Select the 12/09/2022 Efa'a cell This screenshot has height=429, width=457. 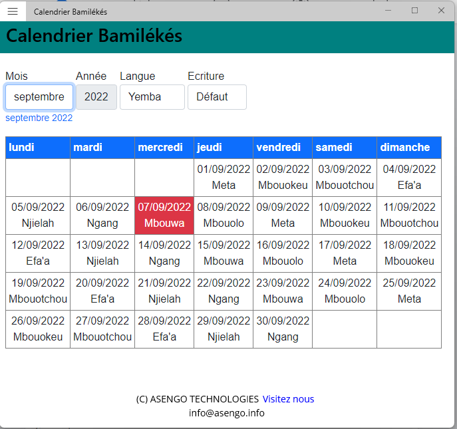tap(38, 253)
